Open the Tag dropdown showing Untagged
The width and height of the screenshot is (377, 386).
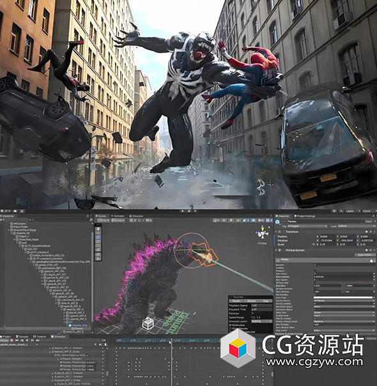[x=307, y=226]
